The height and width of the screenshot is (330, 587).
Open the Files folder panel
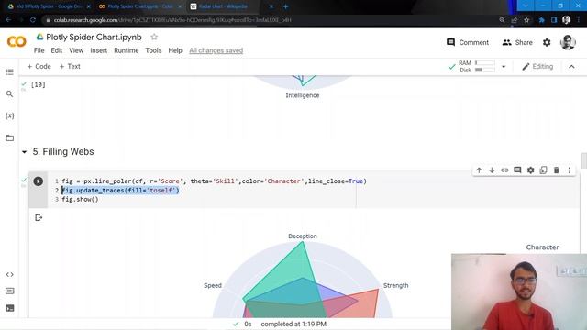(10, 138)
